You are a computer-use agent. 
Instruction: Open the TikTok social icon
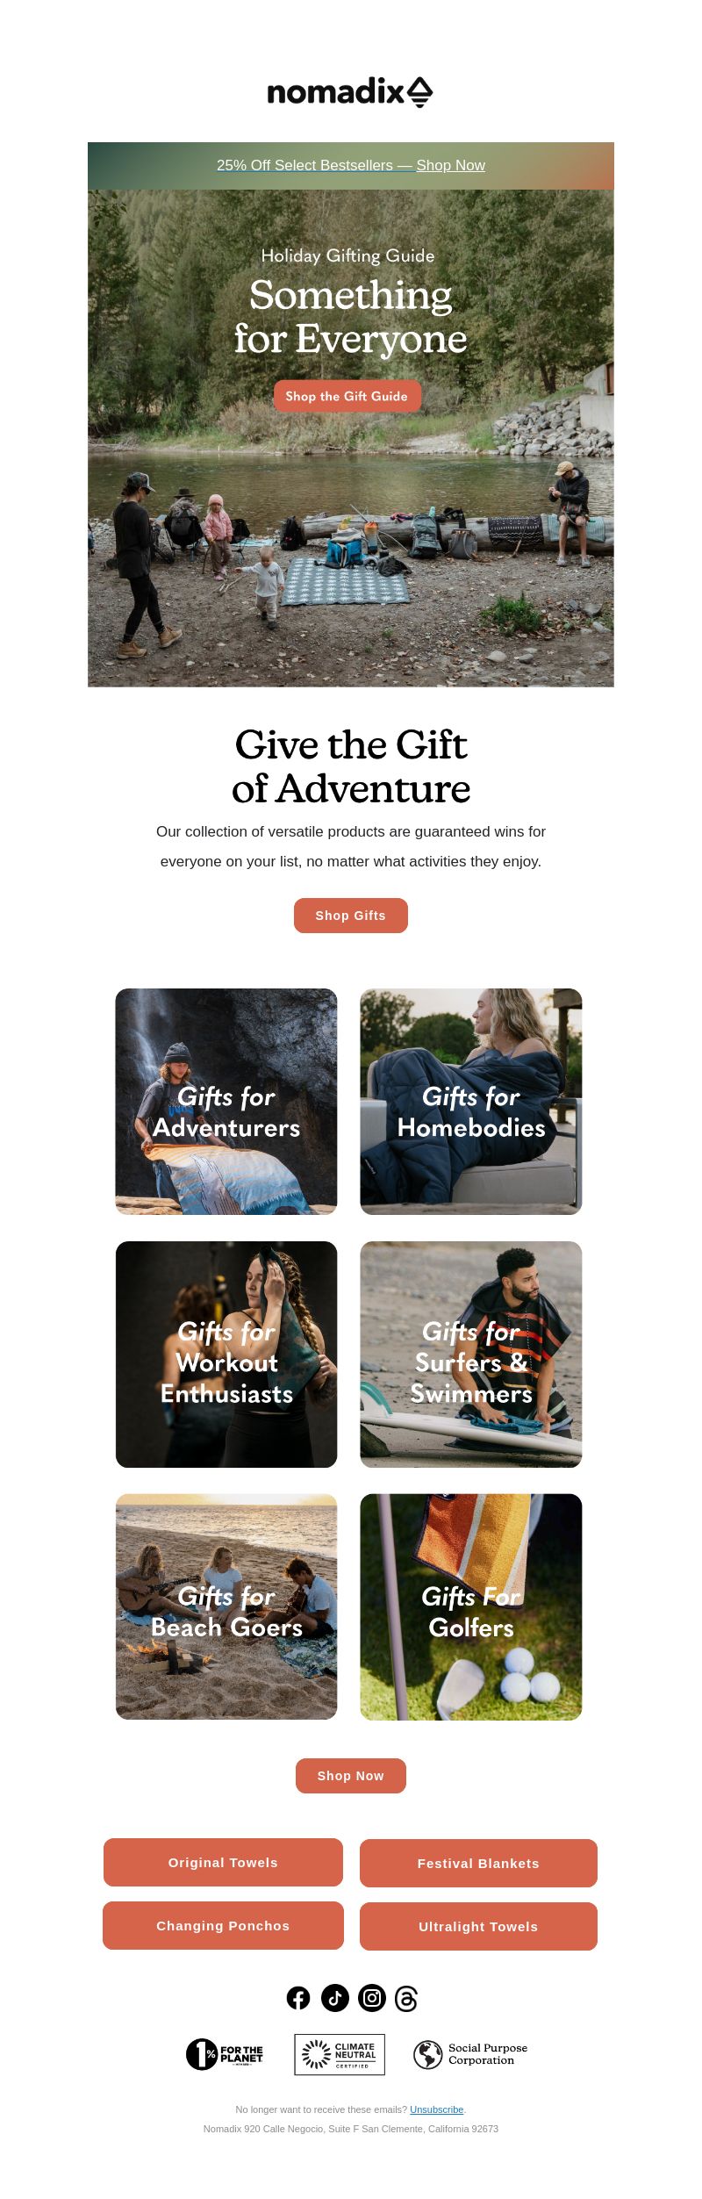pyautogui.click(x=335, y=1999)
